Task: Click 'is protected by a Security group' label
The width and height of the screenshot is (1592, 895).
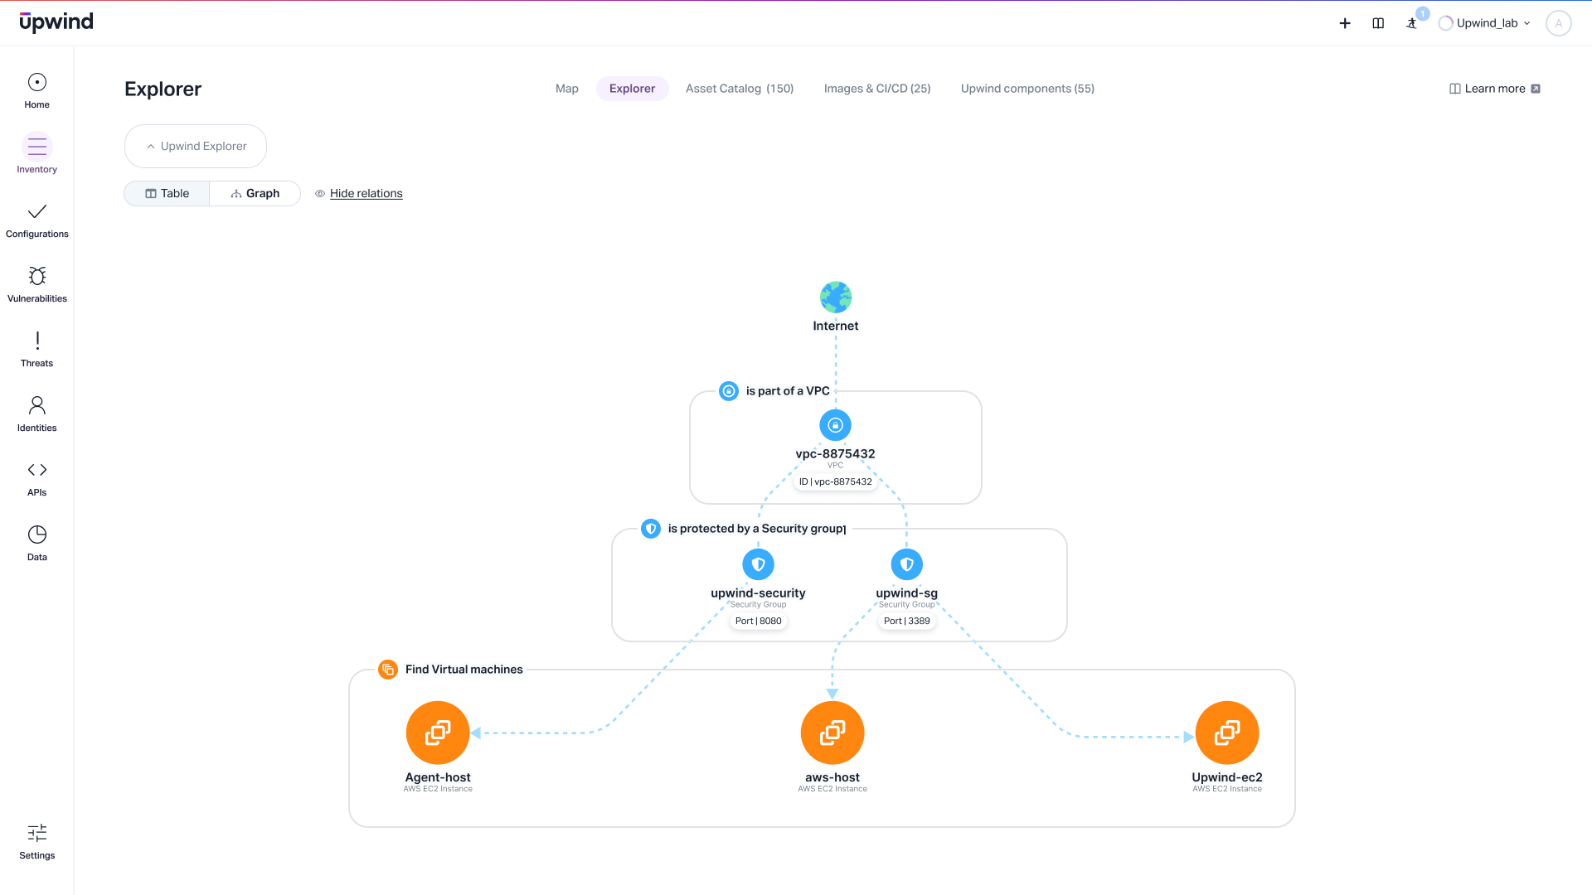Action: (757, 529)
